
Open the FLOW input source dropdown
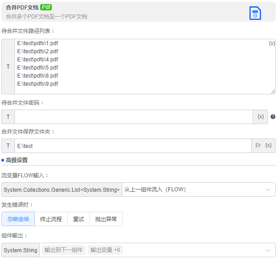(x=199, y=190)
